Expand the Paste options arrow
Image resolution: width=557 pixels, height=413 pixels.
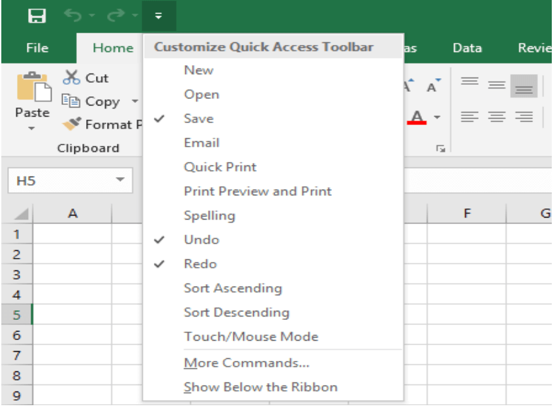(x=31, y=128)
